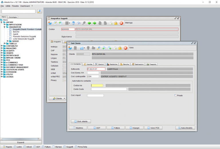Switch to the Vendite tab in Dati Cliente
This screenshot has height=149, width=220.
(x=88, y=64)
